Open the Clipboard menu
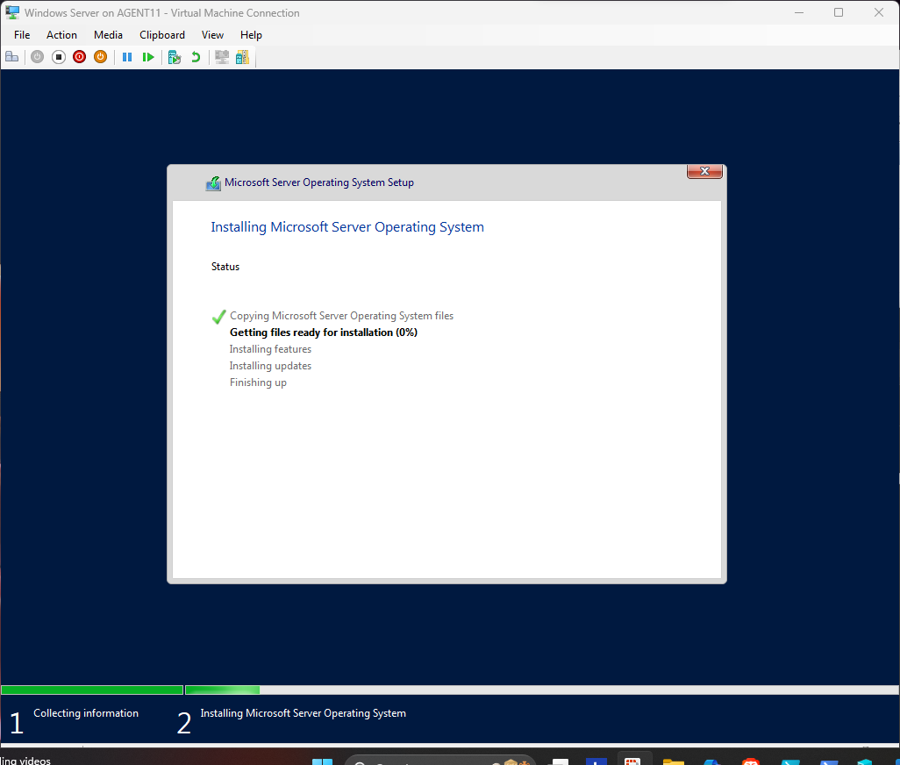Viewport: 900px width, 765px height. tap(162, 35)
